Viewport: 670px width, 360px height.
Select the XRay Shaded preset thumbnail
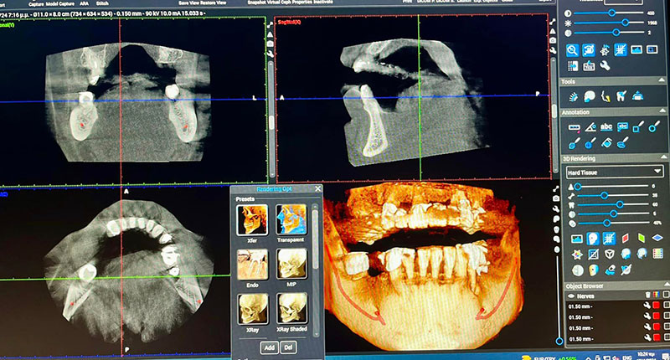coord(291,308)
